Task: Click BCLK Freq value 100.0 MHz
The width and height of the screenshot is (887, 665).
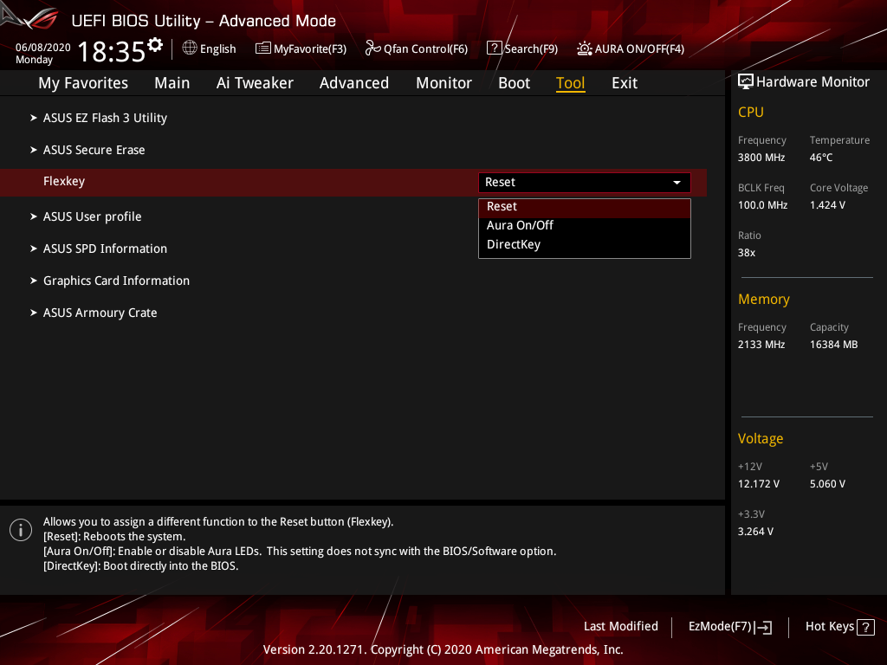Action: 762,205
